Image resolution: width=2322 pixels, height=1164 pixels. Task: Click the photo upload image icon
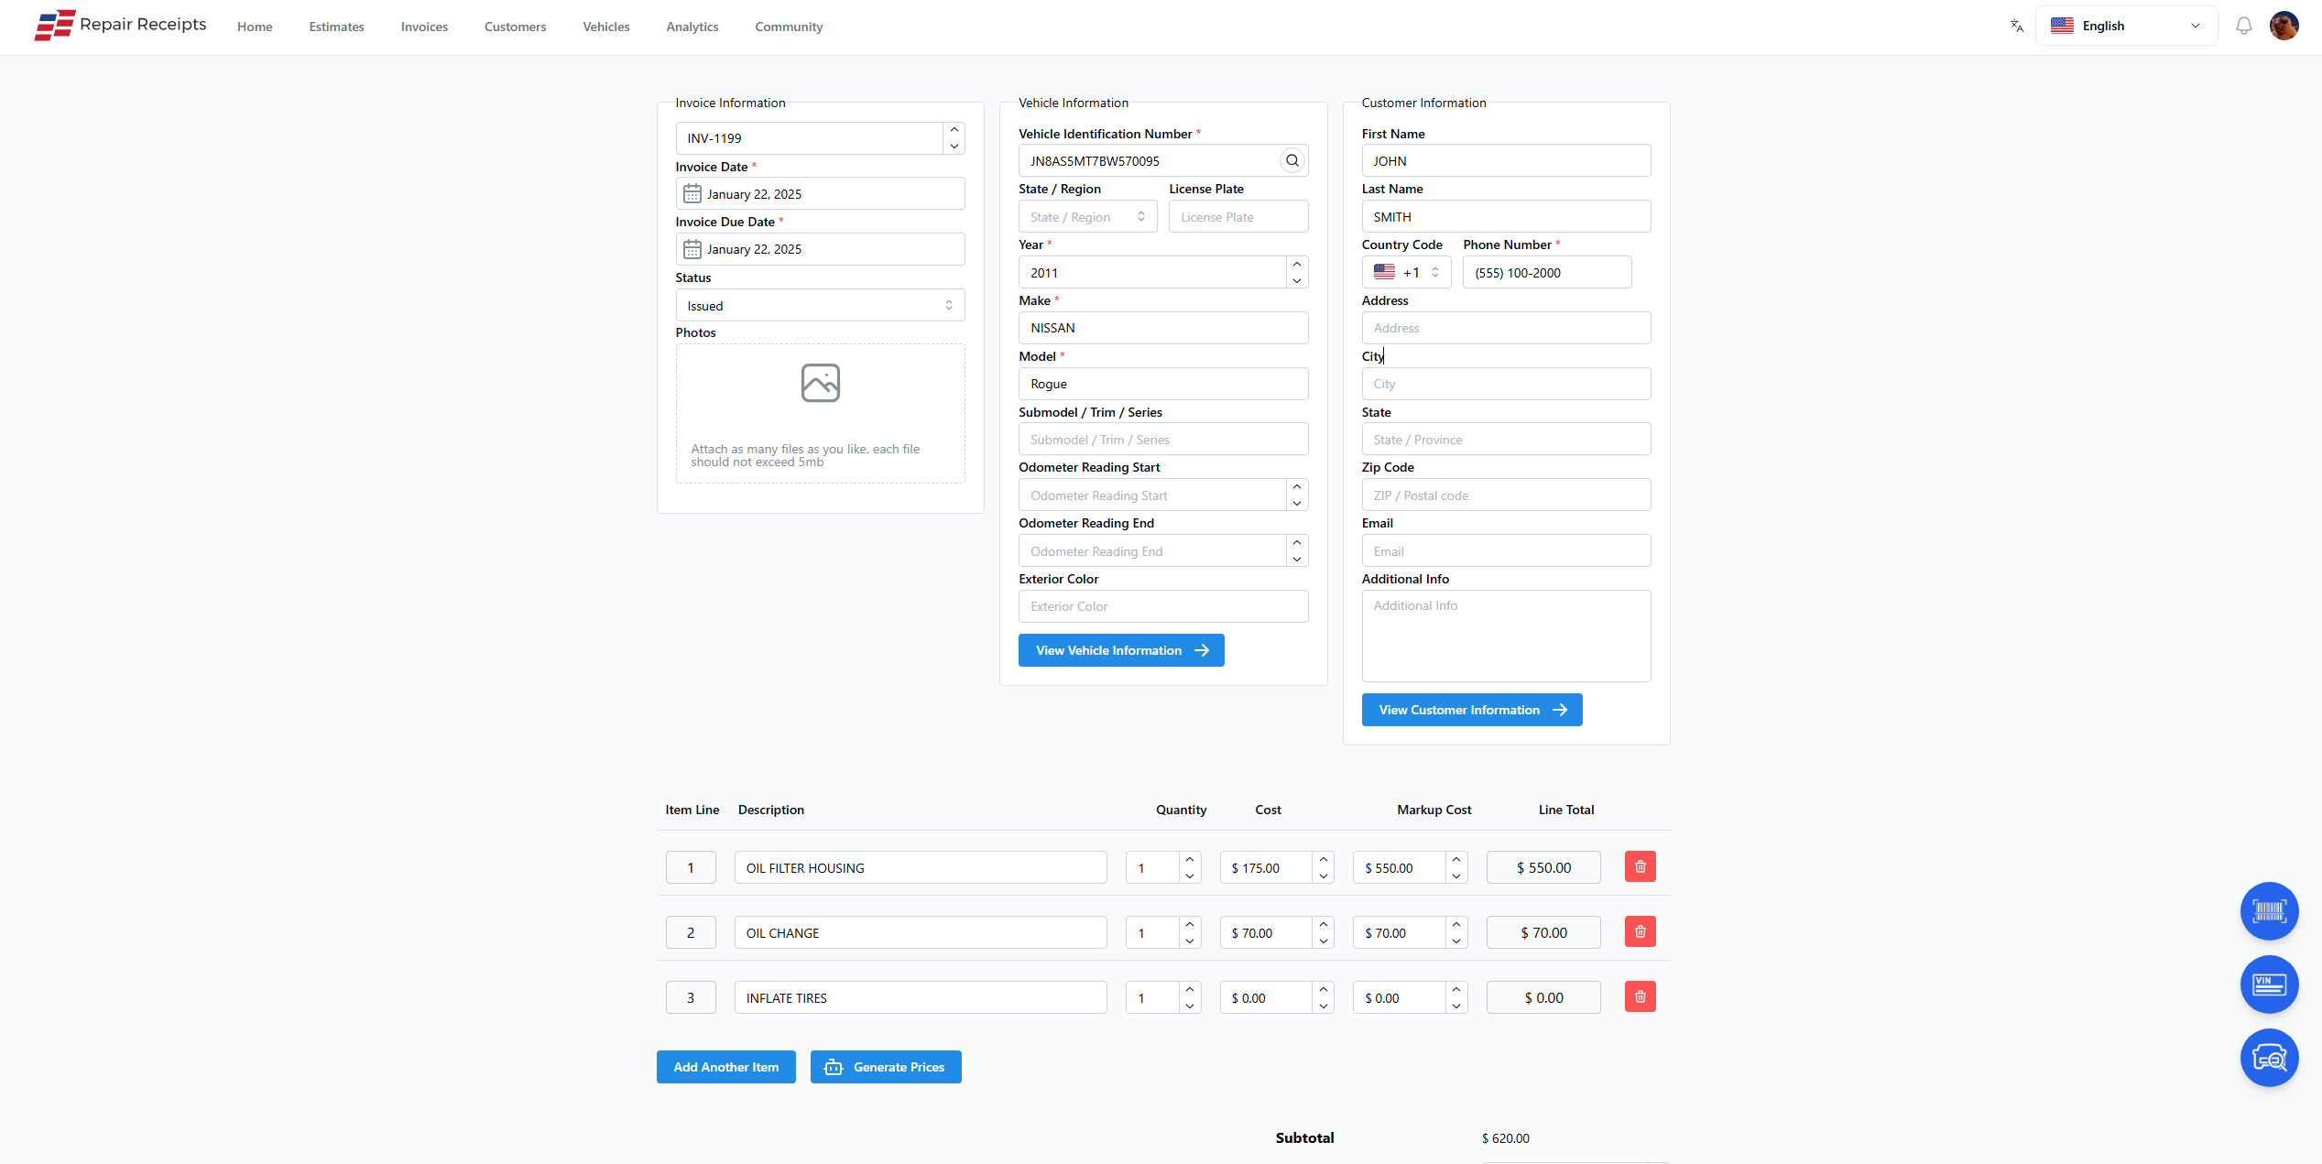coord(820,383)
